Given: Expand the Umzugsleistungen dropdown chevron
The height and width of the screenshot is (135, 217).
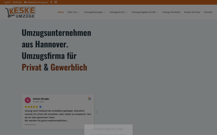Looking at the screenshot, I should tap(105, 12).
